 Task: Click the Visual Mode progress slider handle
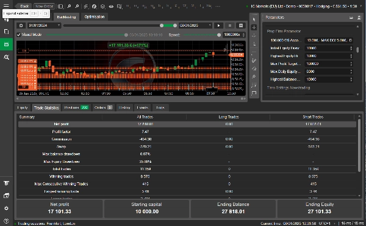pos(126,35)
